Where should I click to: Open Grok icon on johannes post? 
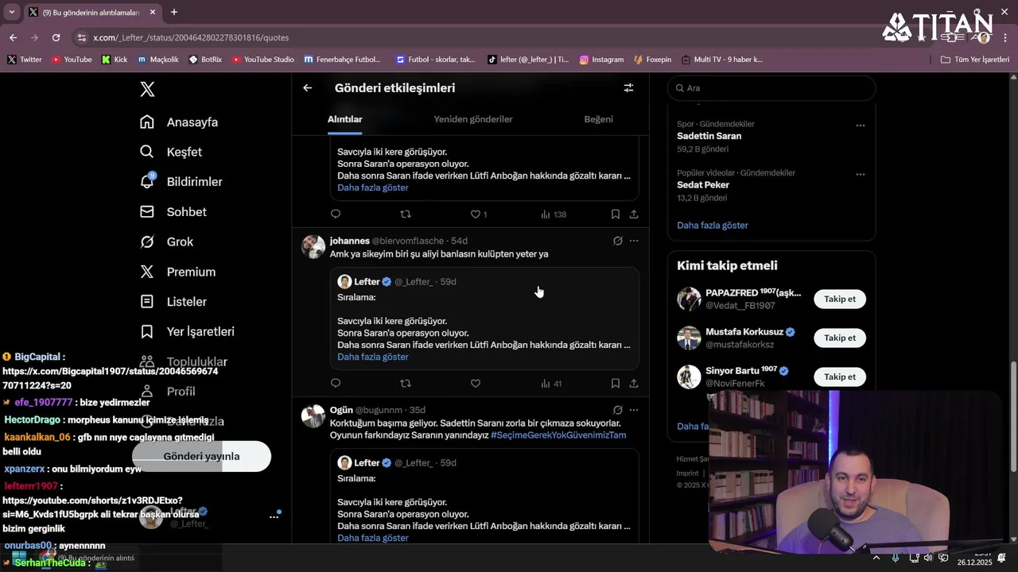tap(617, 241)
